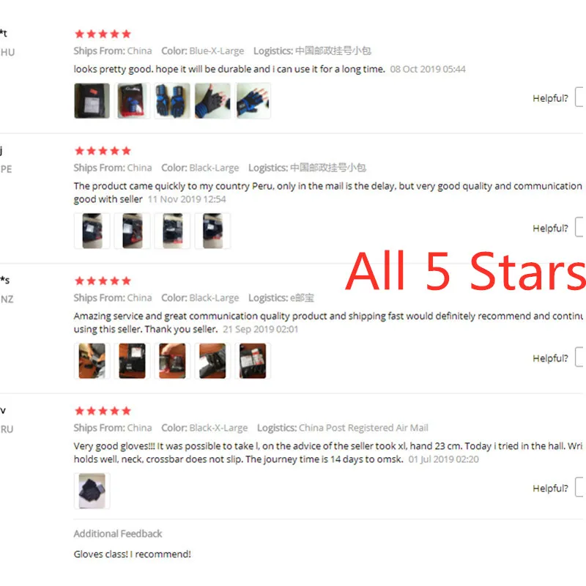Screen dimensions: 586x586
Task: Mark the Peru review as helpful
Action: 580,227
